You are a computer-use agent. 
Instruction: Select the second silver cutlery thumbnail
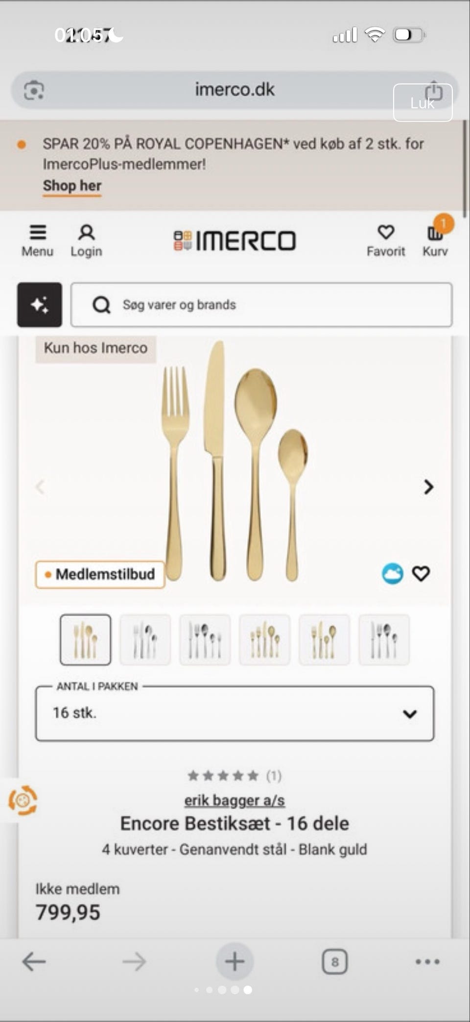tap(145, 640)
